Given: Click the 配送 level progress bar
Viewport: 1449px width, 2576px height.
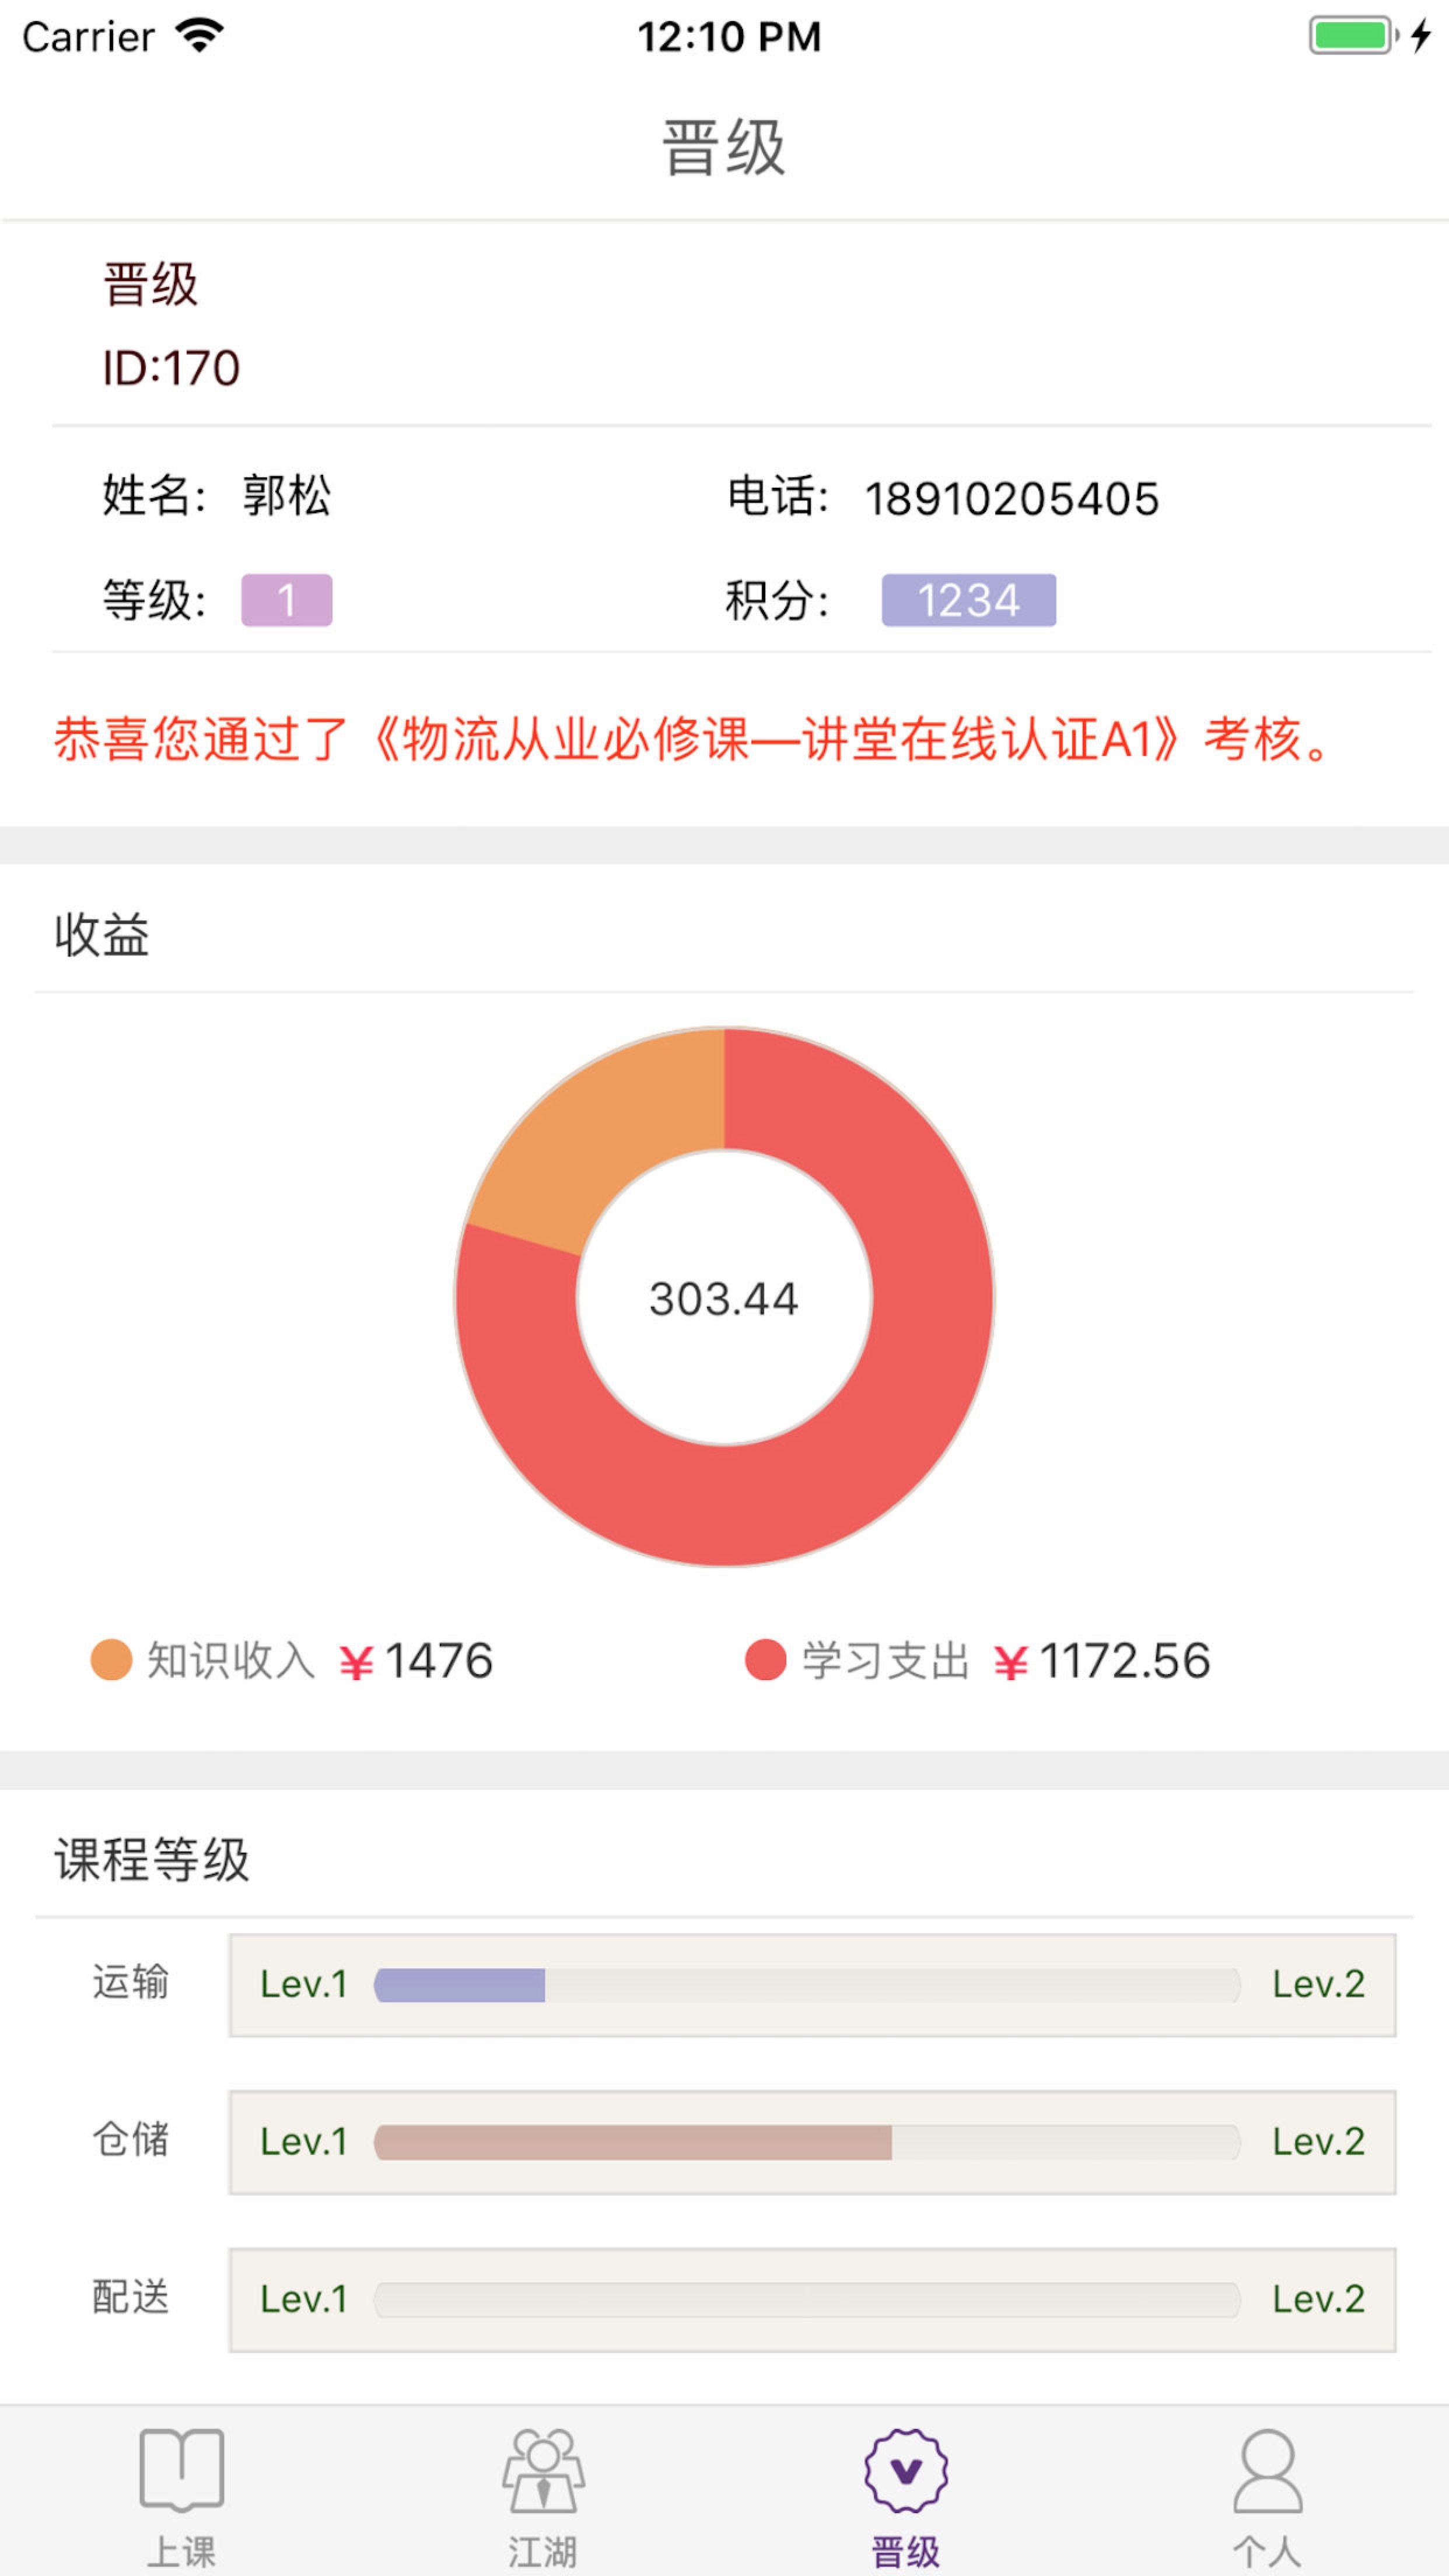Looking at the screenshot, I should [x=807, y=2299].
